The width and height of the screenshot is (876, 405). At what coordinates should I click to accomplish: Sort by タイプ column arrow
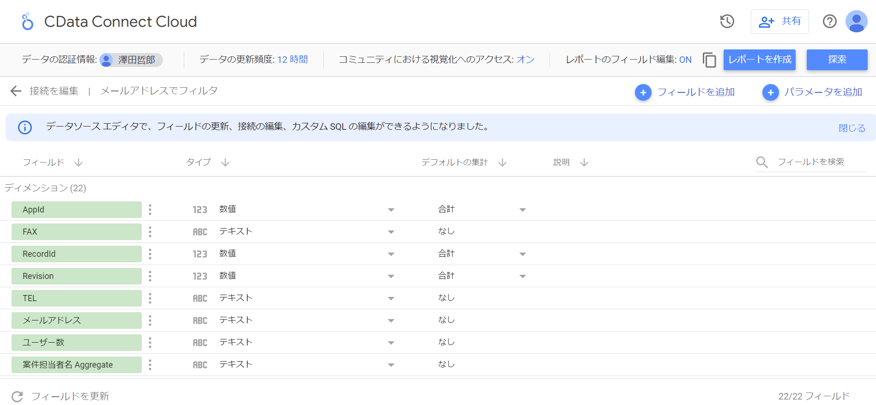225,163
